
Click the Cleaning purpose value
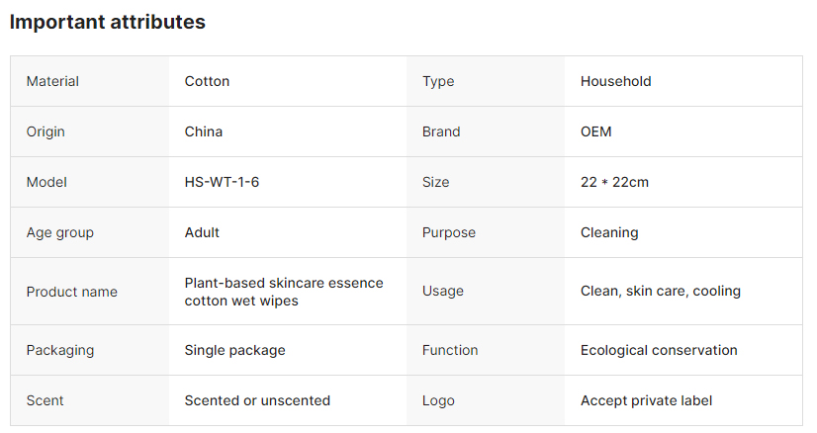(609, 232)
